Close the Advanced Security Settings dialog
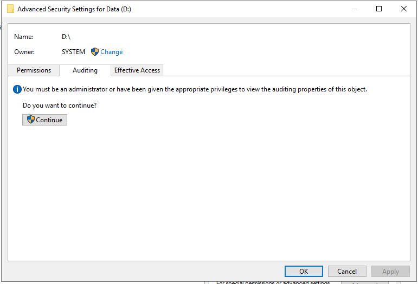 click(x=403, y=9)
